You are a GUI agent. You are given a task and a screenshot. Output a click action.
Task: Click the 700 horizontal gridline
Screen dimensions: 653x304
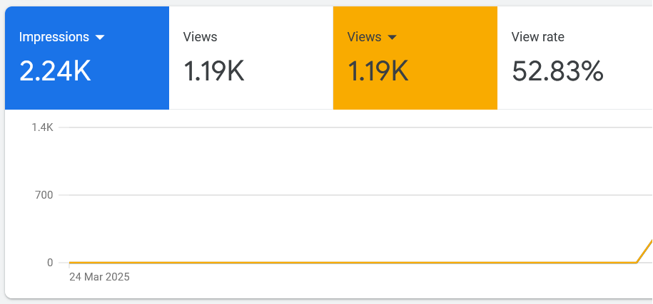(357, 195)
